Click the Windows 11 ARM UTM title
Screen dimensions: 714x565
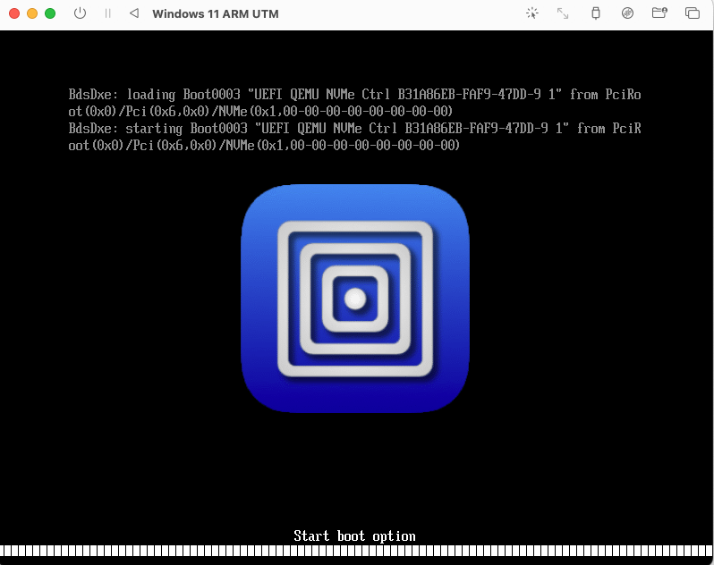216,14
